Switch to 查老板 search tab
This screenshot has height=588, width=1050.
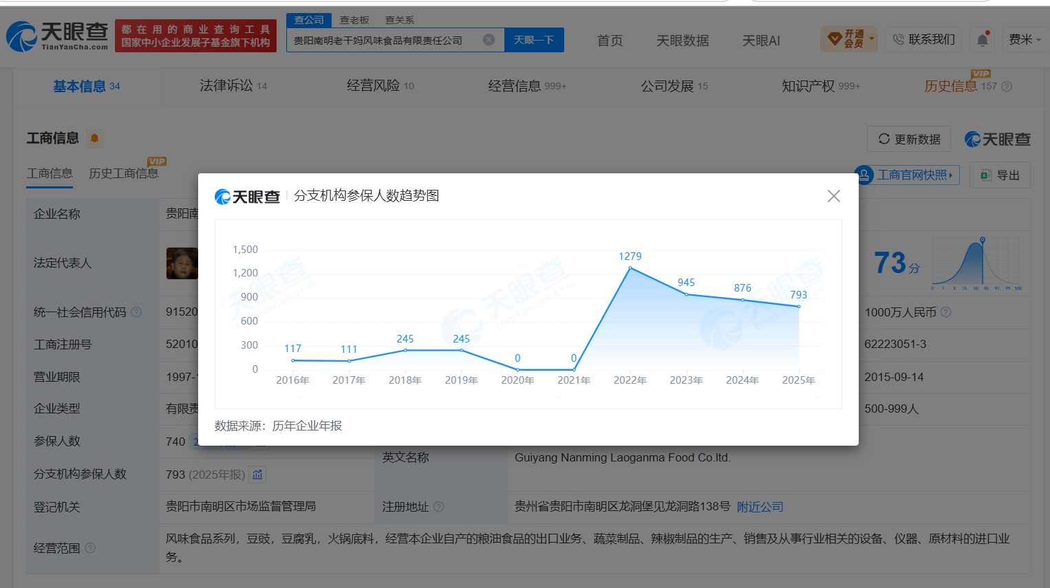[354, 20]
